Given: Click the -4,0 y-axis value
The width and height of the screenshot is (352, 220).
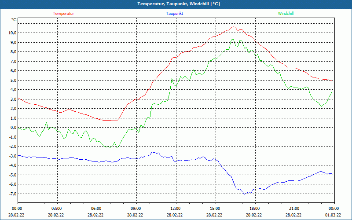Looking at the screenshot, I should coord(13,165).
